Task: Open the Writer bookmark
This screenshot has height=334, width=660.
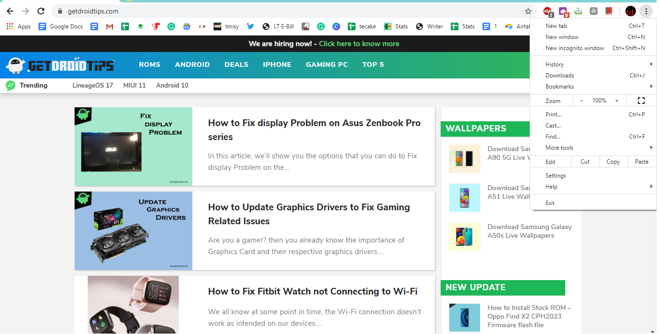Action: tap(430, 26)
